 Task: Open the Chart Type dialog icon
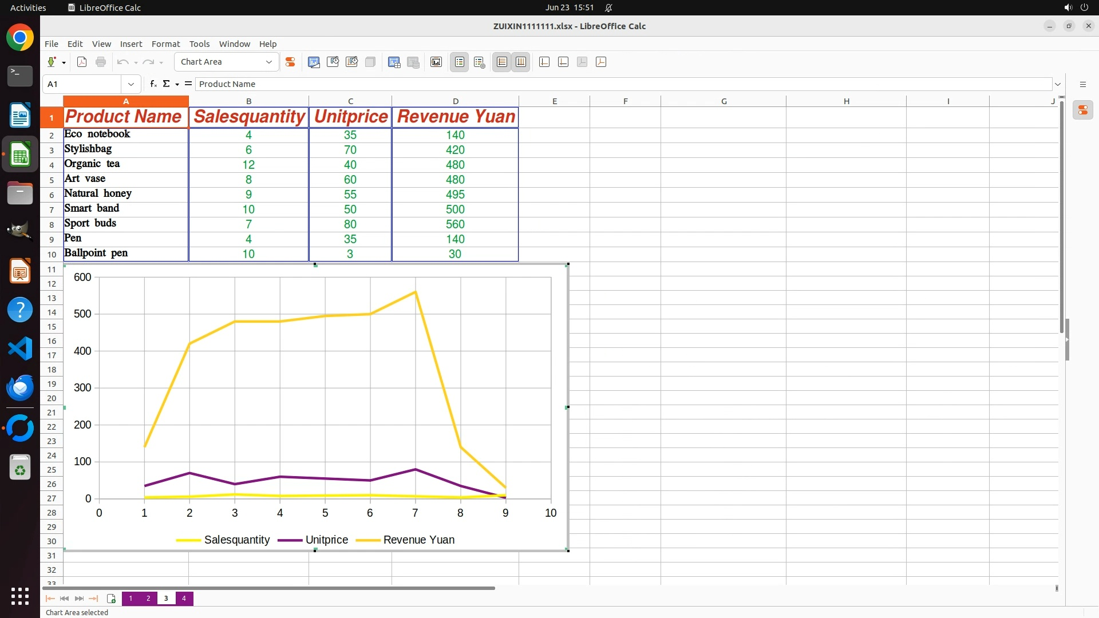(314, 62)
